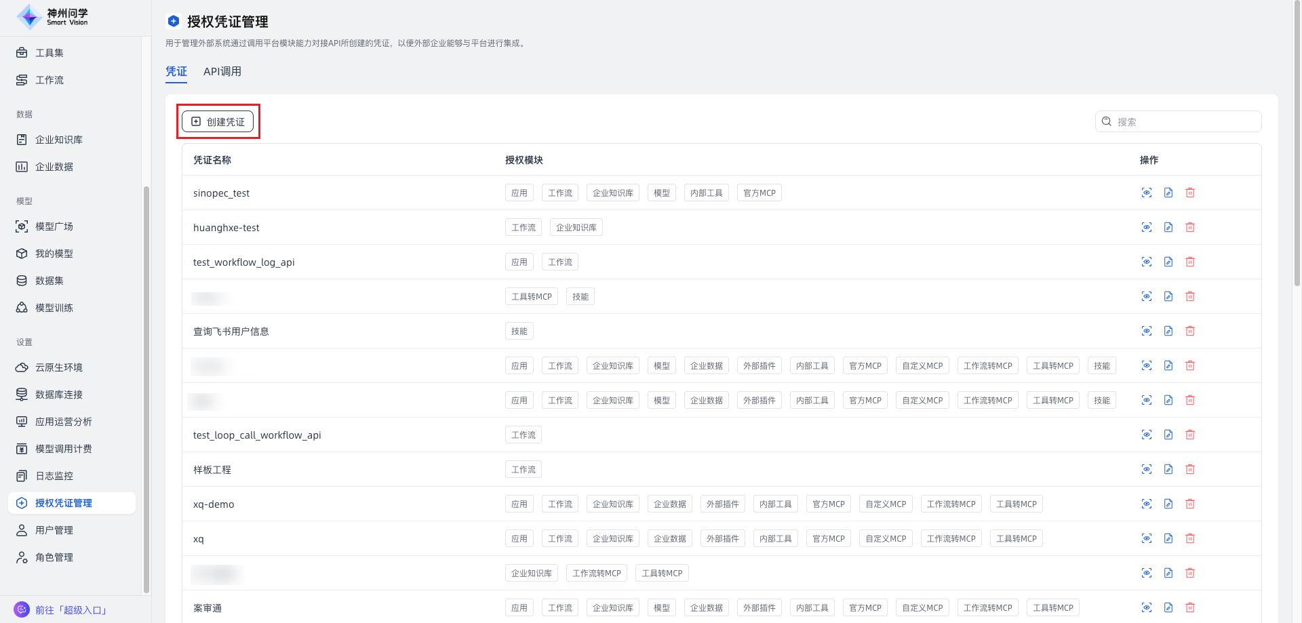Focus the 搜索 input field
The image size is (1302, 623).
(x=1178, y=121)
